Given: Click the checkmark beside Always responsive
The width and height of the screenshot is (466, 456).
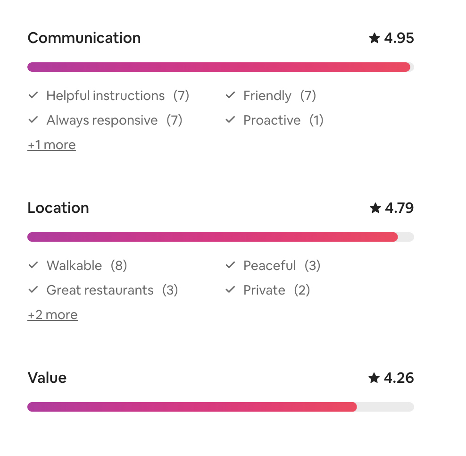Looking at the screenshot, I should tap(33, 120).
